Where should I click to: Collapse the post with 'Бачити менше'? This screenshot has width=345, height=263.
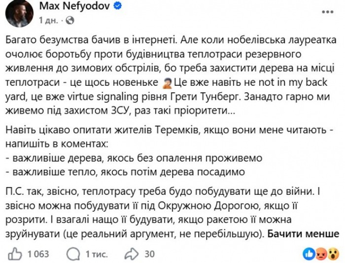pyautogui.click(x=303, y=234)
